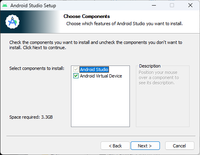Click the Android Studio logo in the header
This screenshot has width=200, height=155.
click(x=12, y=22)
